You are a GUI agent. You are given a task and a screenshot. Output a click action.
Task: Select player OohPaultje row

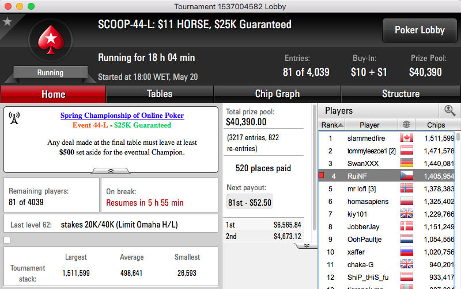coord(387,239)
